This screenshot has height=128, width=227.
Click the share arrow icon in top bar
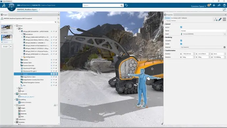tap(219, 5)
